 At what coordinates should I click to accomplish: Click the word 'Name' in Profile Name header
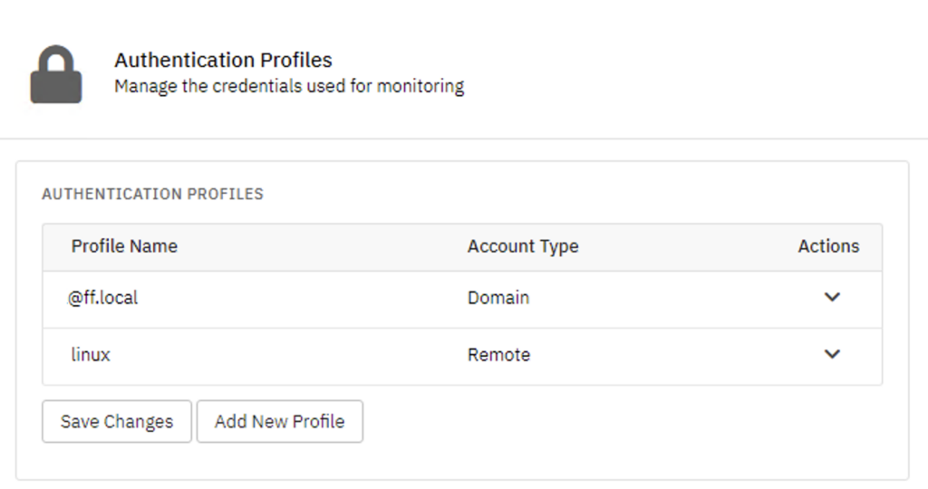tap(155, 246)
